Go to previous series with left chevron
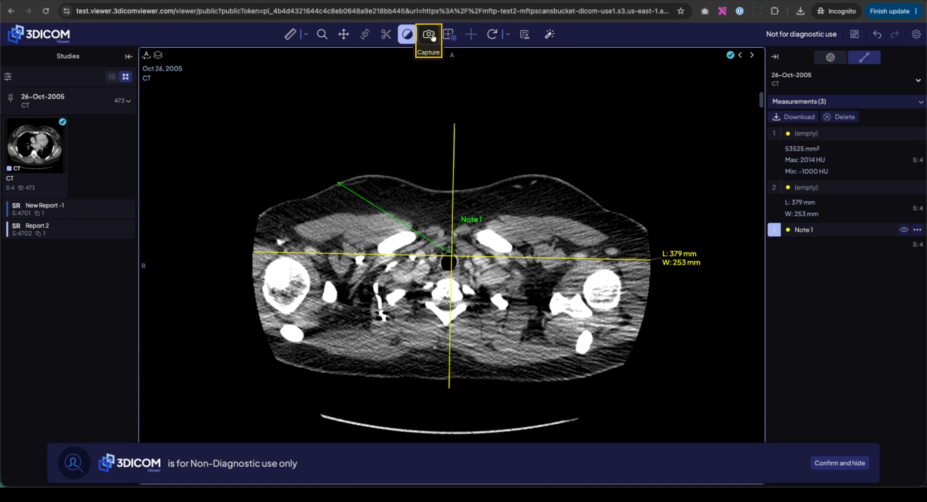The image size is (927, 502). (740, 55)
